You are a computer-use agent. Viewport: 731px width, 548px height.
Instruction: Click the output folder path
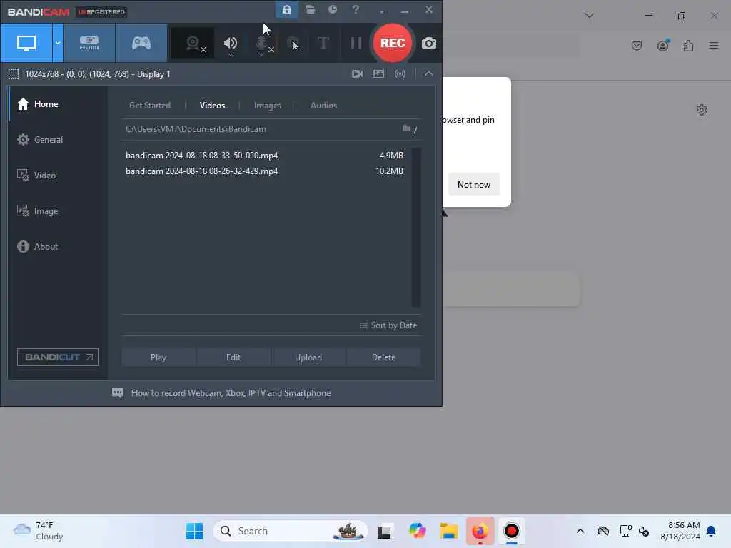point(196,129)
